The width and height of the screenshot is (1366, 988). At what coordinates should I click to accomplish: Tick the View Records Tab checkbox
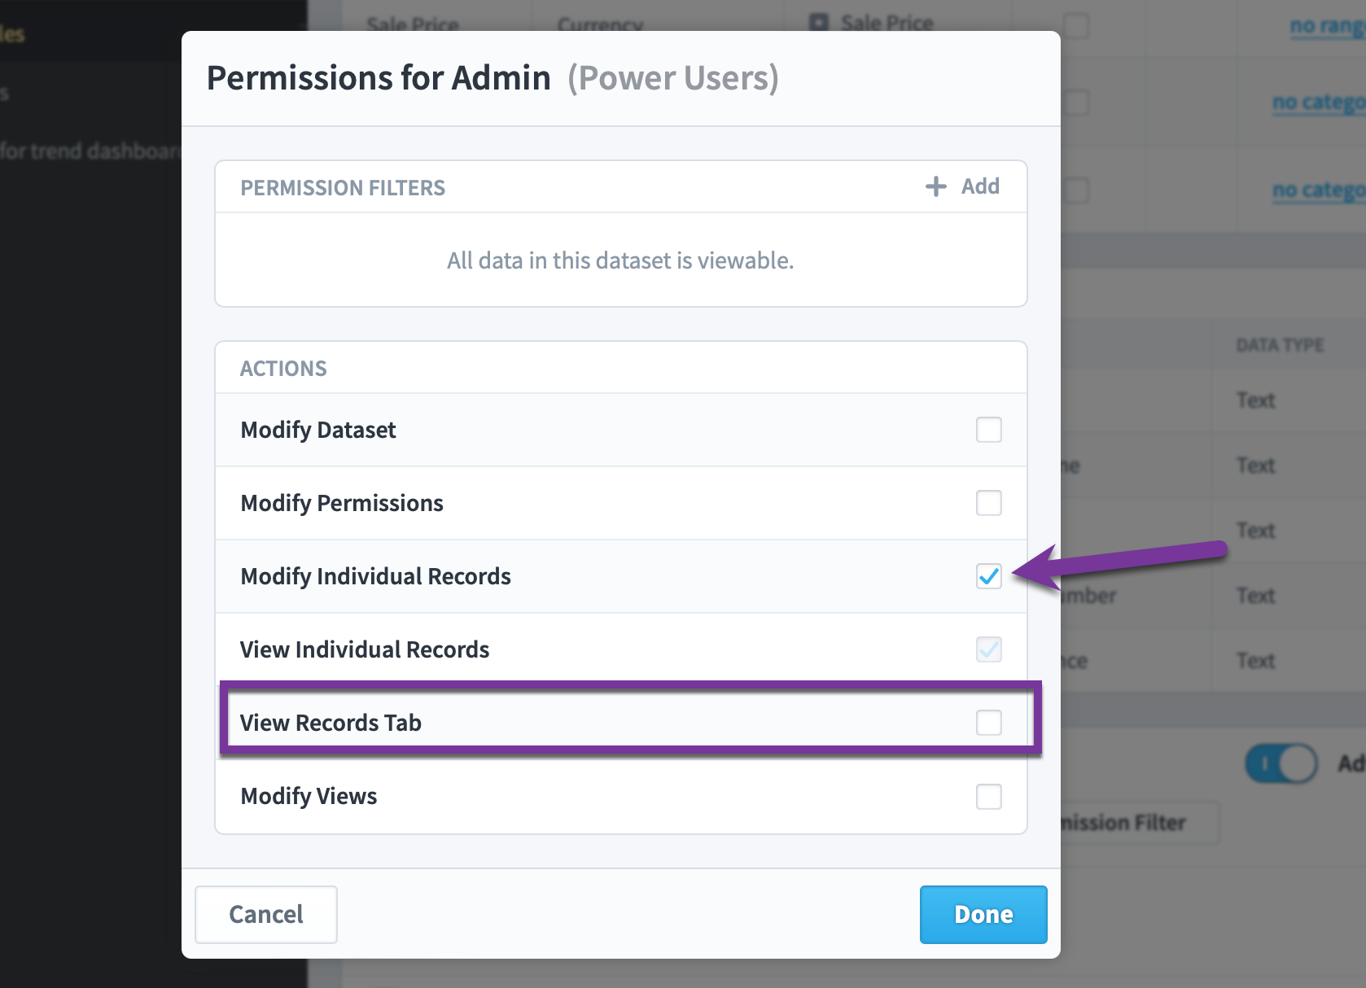989,723
